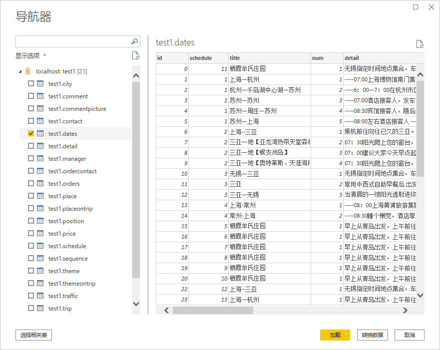Viewport: 440px width, 350px height.
Task: Click the table icon for test1.manager
Action: pyautogui.click(x=40, y=159)
